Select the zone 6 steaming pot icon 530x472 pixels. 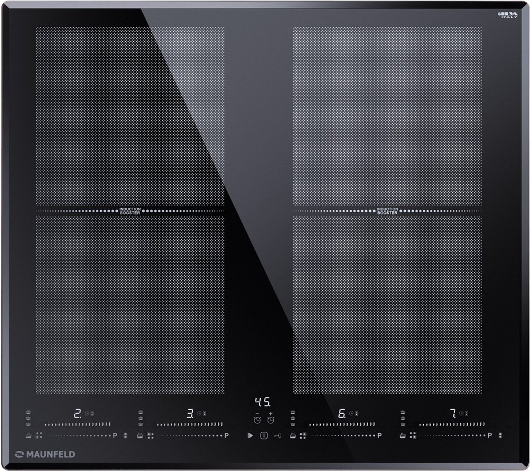tap(293, 435)
